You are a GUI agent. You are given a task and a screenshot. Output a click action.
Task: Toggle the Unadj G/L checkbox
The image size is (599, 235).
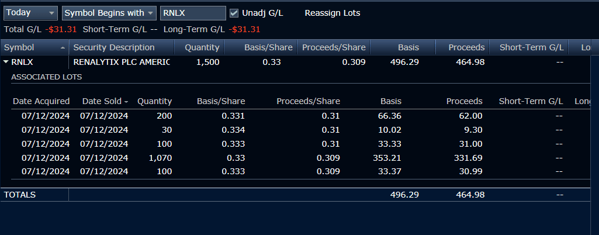[234, 13]
